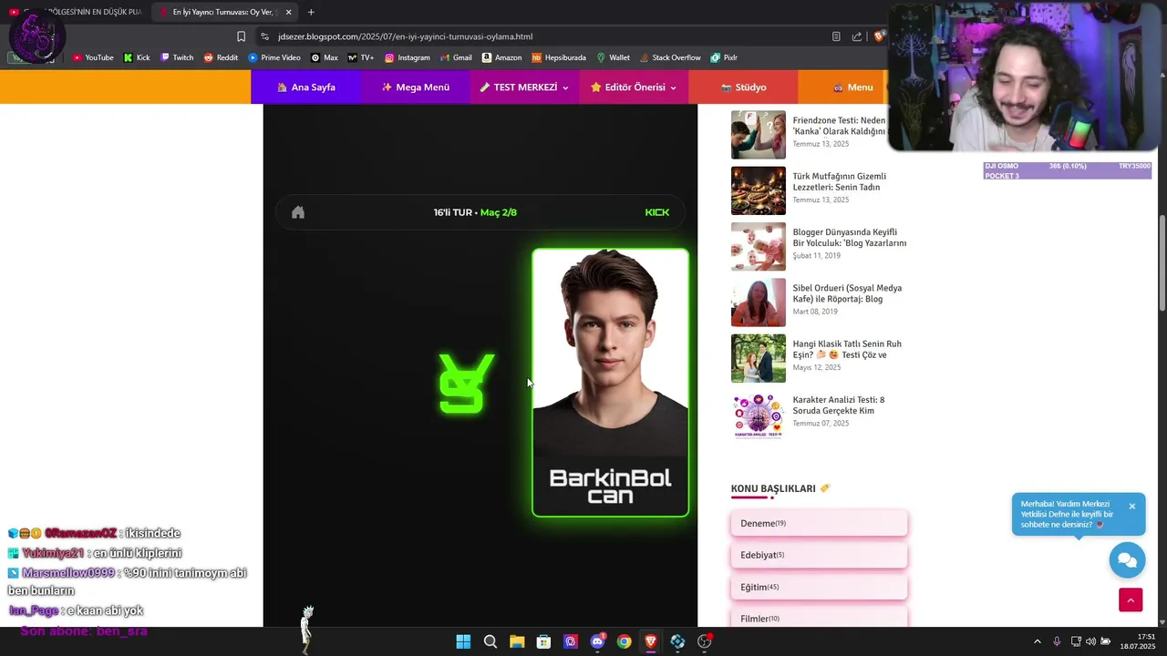Click the bookmark page icon in address bar
This screenshot has height=656, width=1167.
[x=241, y=36]
